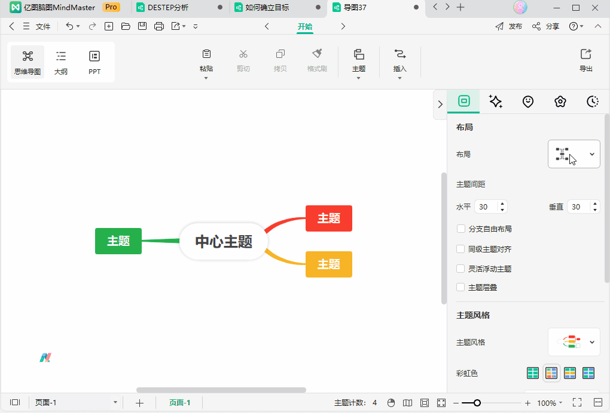The width and height of the screenshot is (610, 413).
Task: Choose the first green rainbow color scheme
Action: [533, 373]
